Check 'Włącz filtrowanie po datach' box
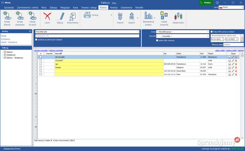The height and width of the screenshot is (151, 245). coord(212,32)
